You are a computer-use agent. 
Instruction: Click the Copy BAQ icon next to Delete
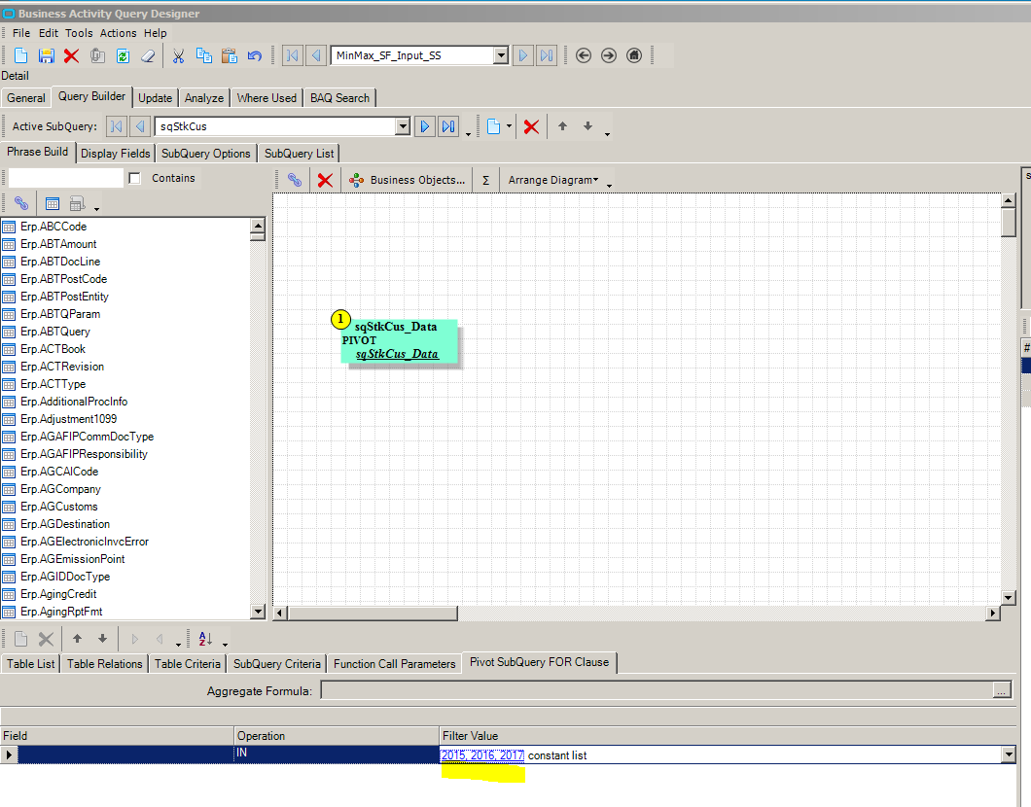click(97, 55)
